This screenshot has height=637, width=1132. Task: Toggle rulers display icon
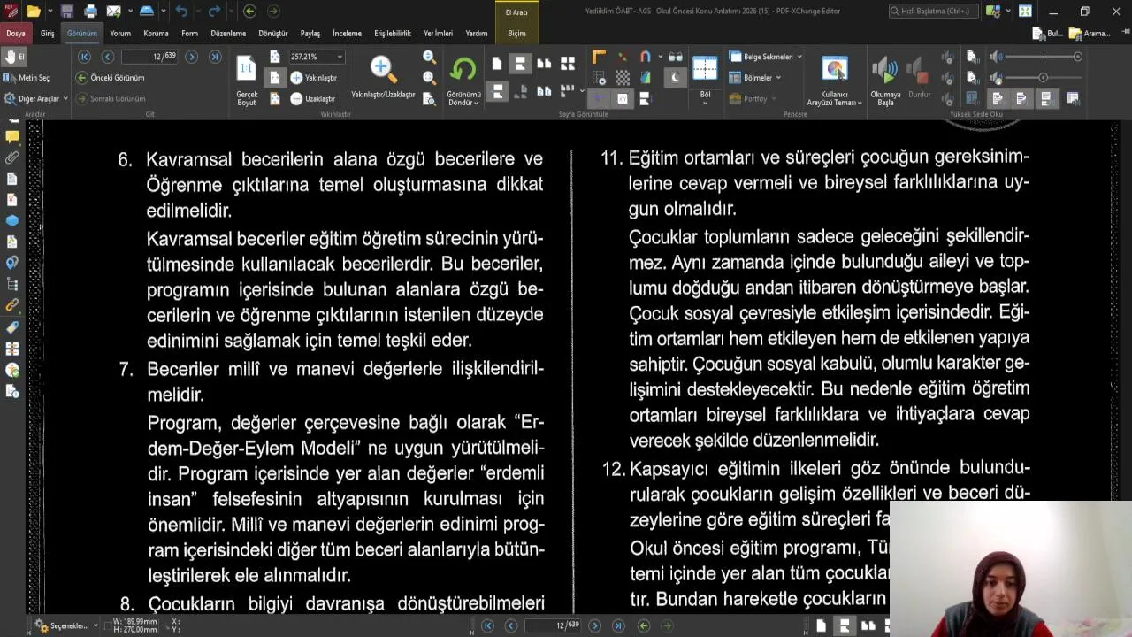pyautogui.click(x=600, y=58)
